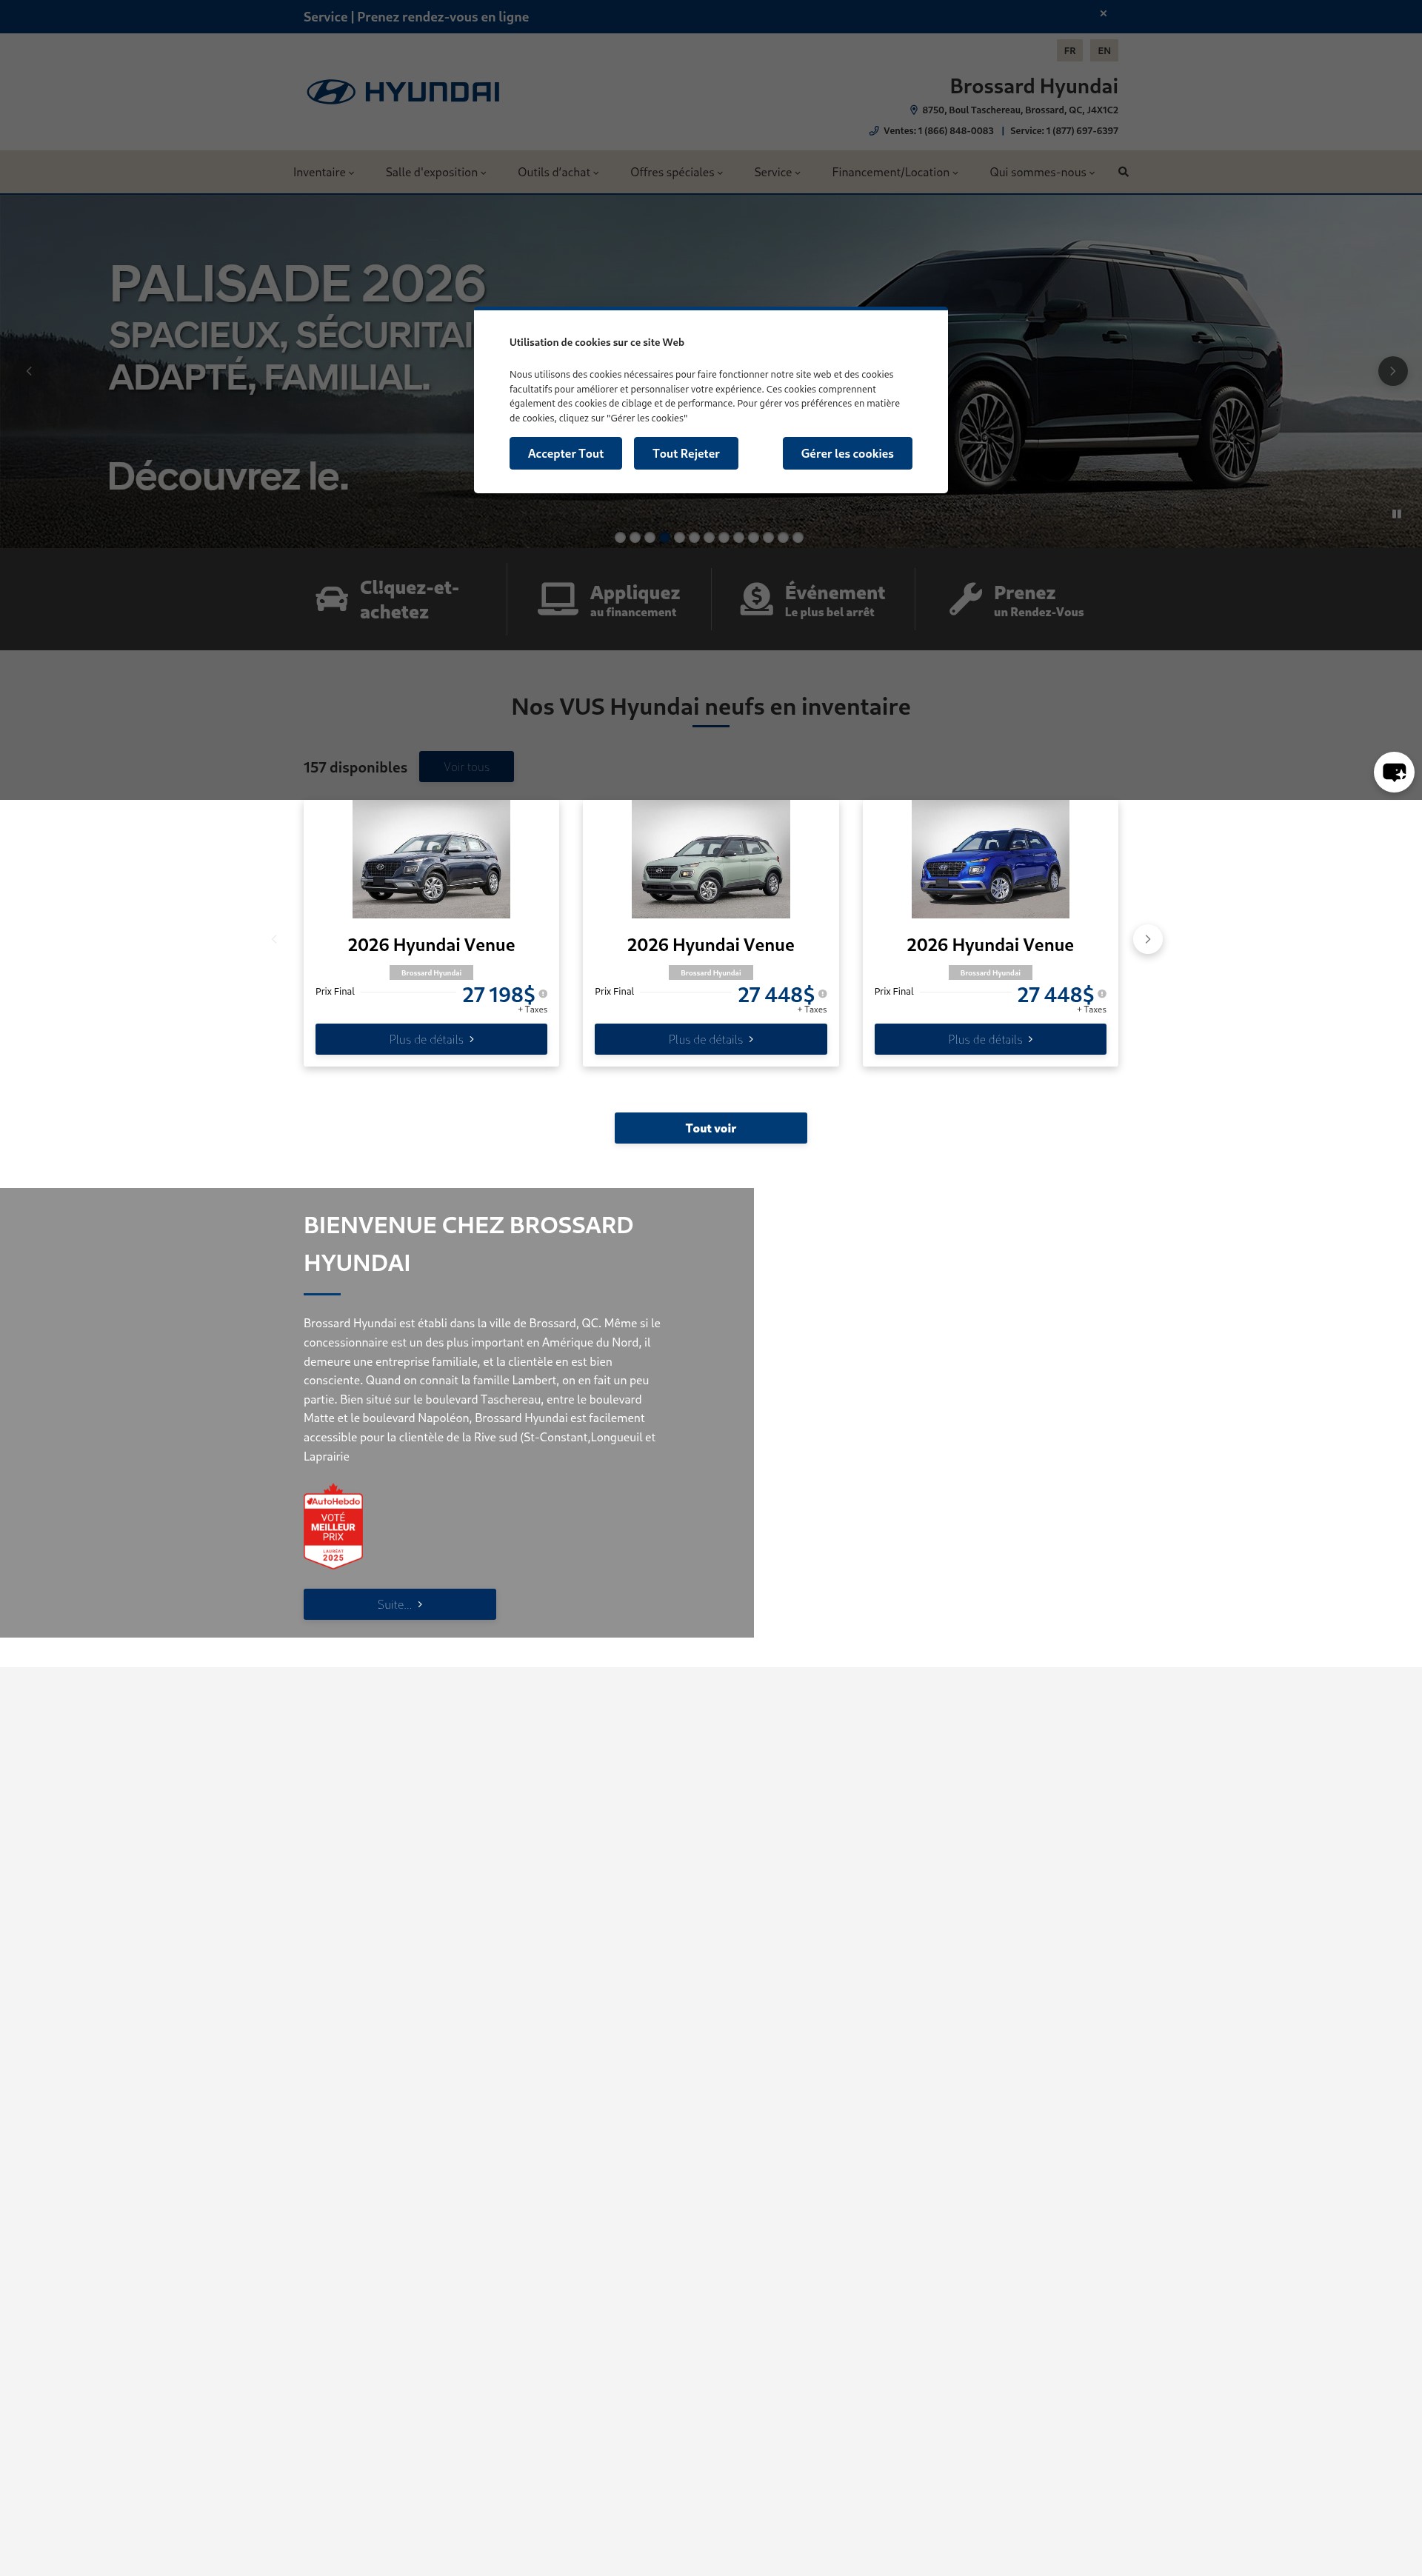Click the Suite... button in welcome section
Screen dimensions: 1422x2576
click(399, 1604)
